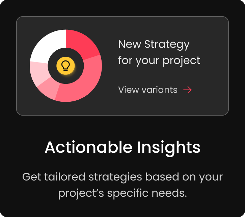This screenshot has width=245, height=217.
Task: Select the medium pink bottom-left donut segment
Action: click(x=48, y=90)
